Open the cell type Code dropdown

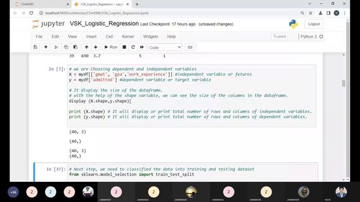165,47
